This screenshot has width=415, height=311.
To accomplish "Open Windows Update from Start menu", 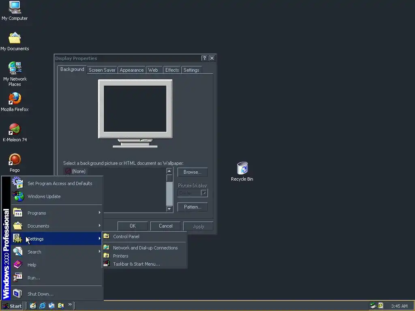I will (57, 196).
